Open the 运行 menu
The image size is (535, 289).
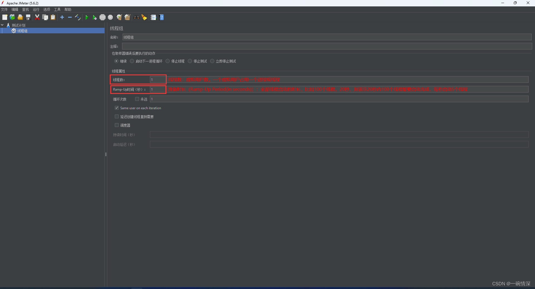pos(36,9)
